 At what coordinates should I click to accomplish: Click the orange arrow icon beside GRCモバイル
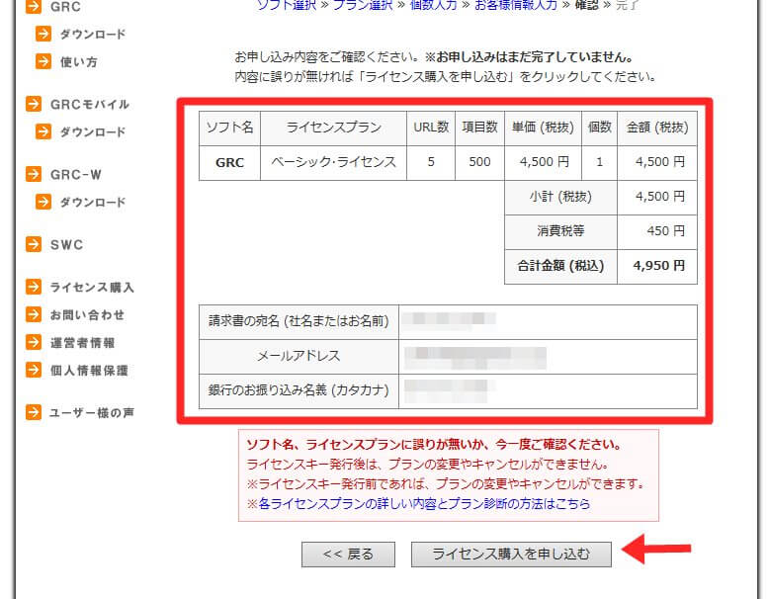tap(34, 104)
